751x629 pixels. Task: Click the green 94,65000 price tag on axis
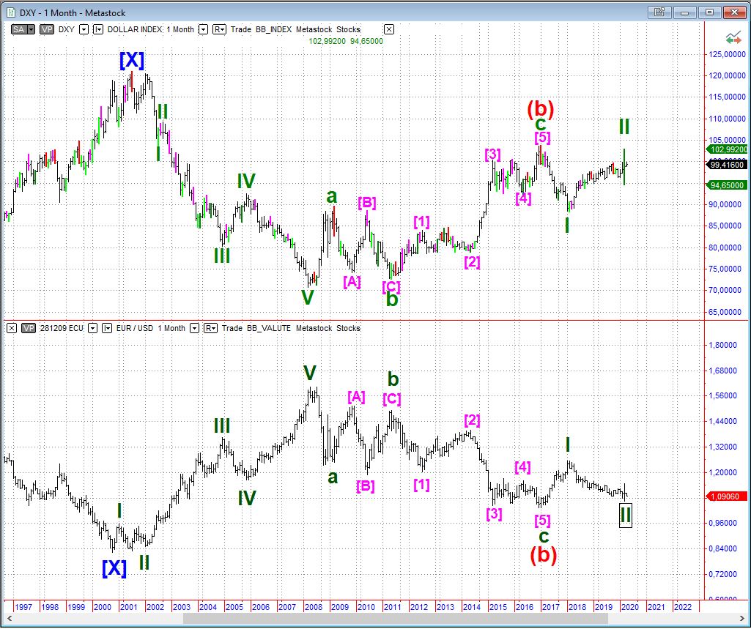coord(727,185)
